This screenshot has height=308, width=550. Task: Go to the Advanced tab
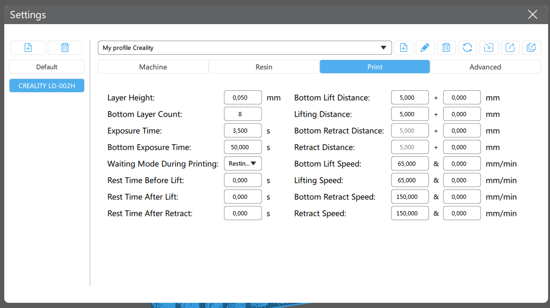pos(485,67)
